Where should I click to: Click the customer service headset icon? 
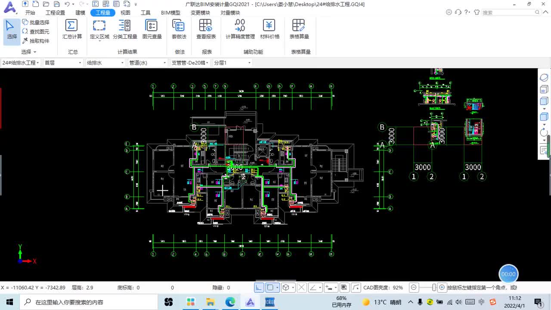pyautogui.click(x=458, y=12)
